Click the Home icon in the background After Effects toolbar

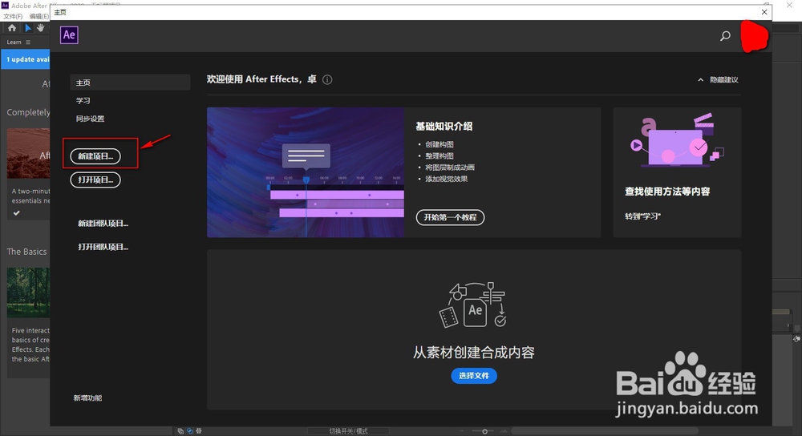(x=12, y=28)
